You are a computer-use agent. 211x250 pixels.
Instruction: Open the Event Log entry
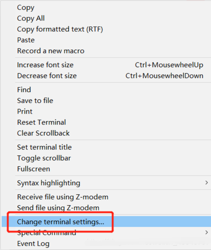33,244
